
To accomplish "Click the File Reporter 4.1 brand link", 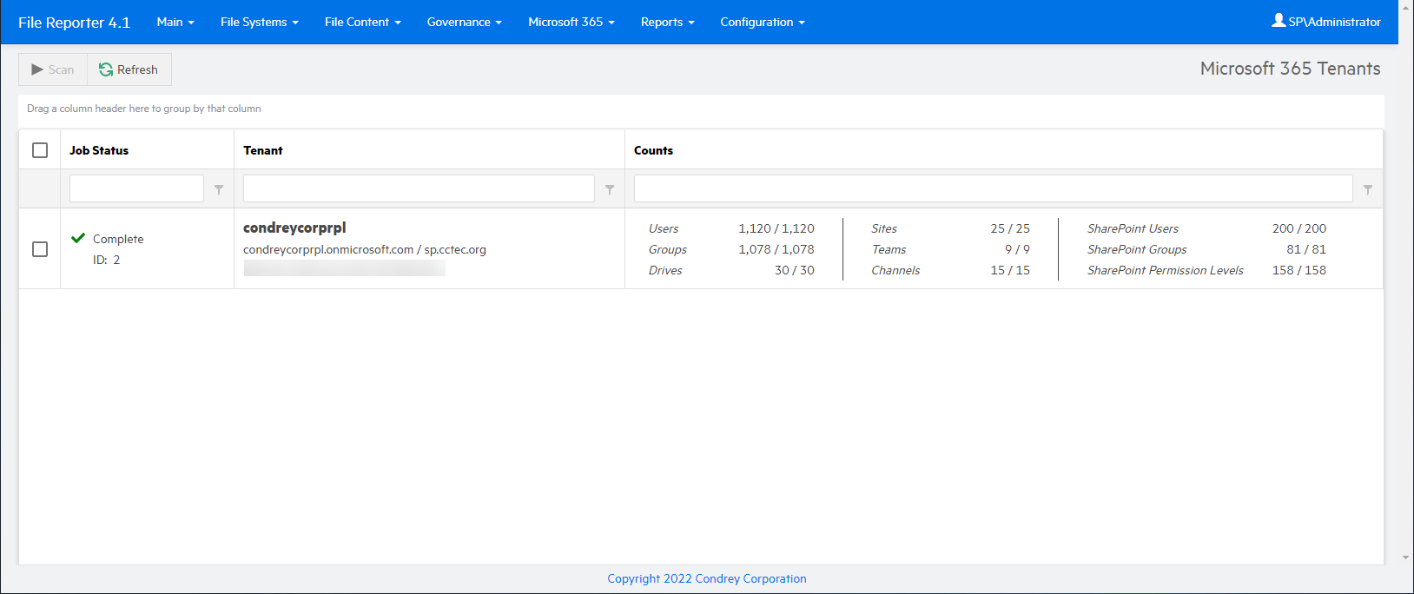I will coord(74,23).
